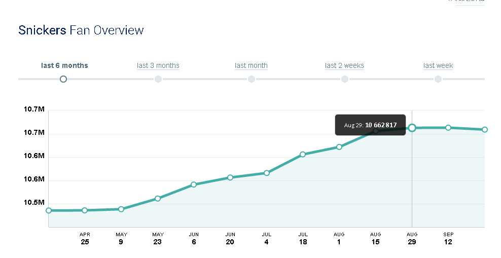Click the Jun 20 data point
Viewport: 501px width, 258px height.
click(x=230, y=177)
